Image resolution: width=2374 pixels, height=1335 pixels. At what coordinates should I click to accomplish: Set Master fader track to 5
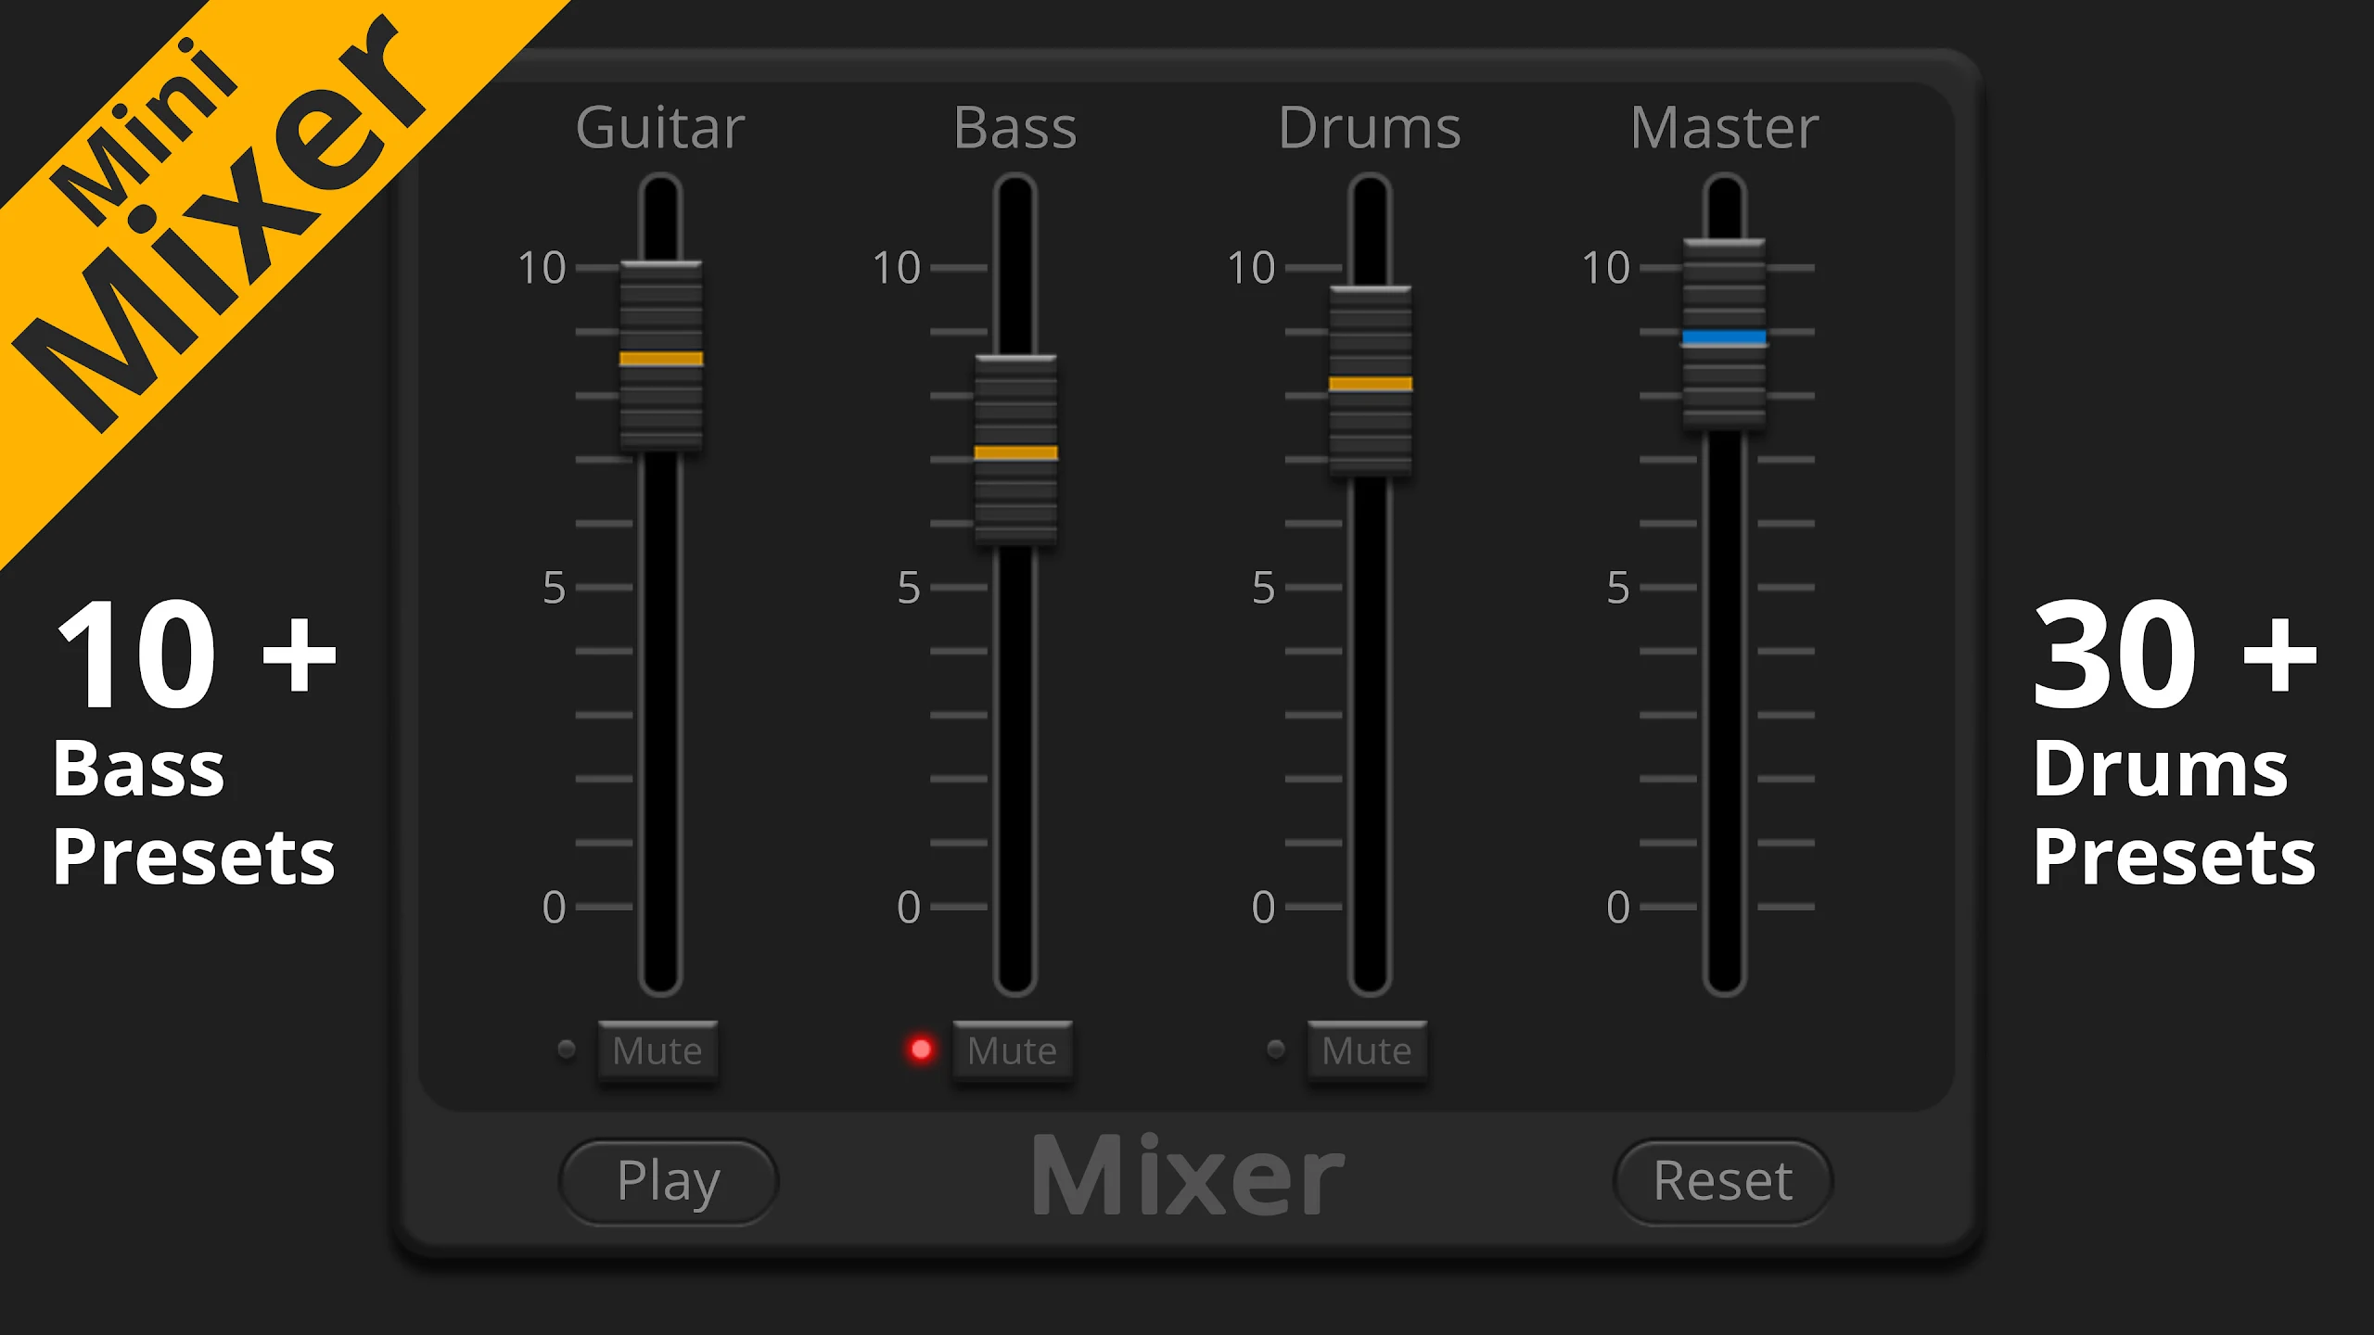(1725, 587)
